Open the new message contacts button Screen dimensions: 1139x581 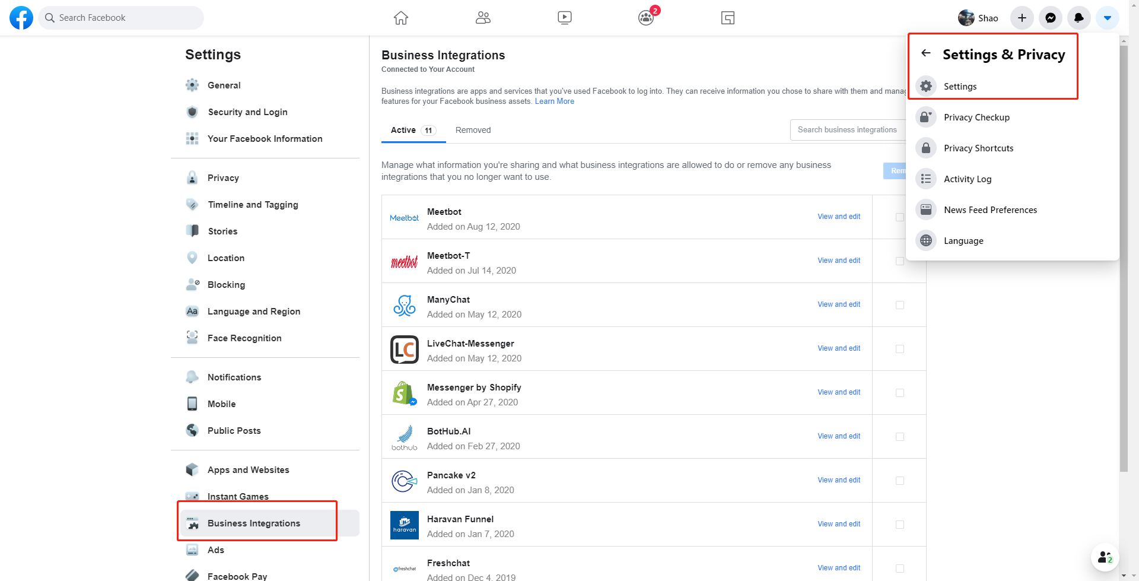[1105, 557]
